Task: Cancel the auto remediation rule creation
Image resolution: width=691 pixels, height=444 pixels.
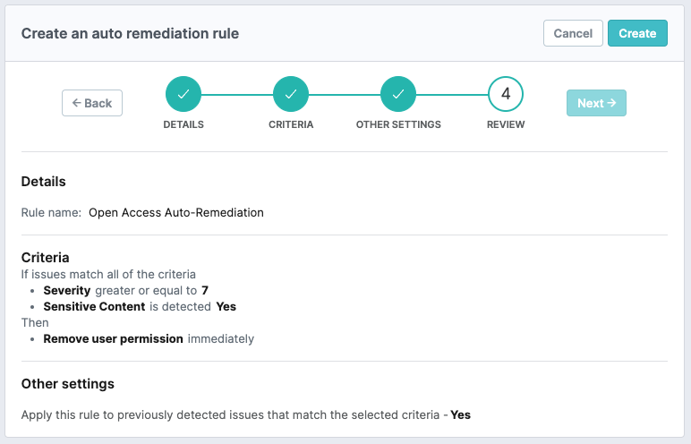Action: pos(573,33)
